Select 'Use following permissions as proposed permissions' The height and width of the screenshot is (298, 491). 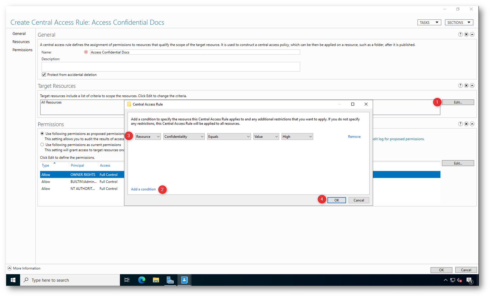(42, 134)
